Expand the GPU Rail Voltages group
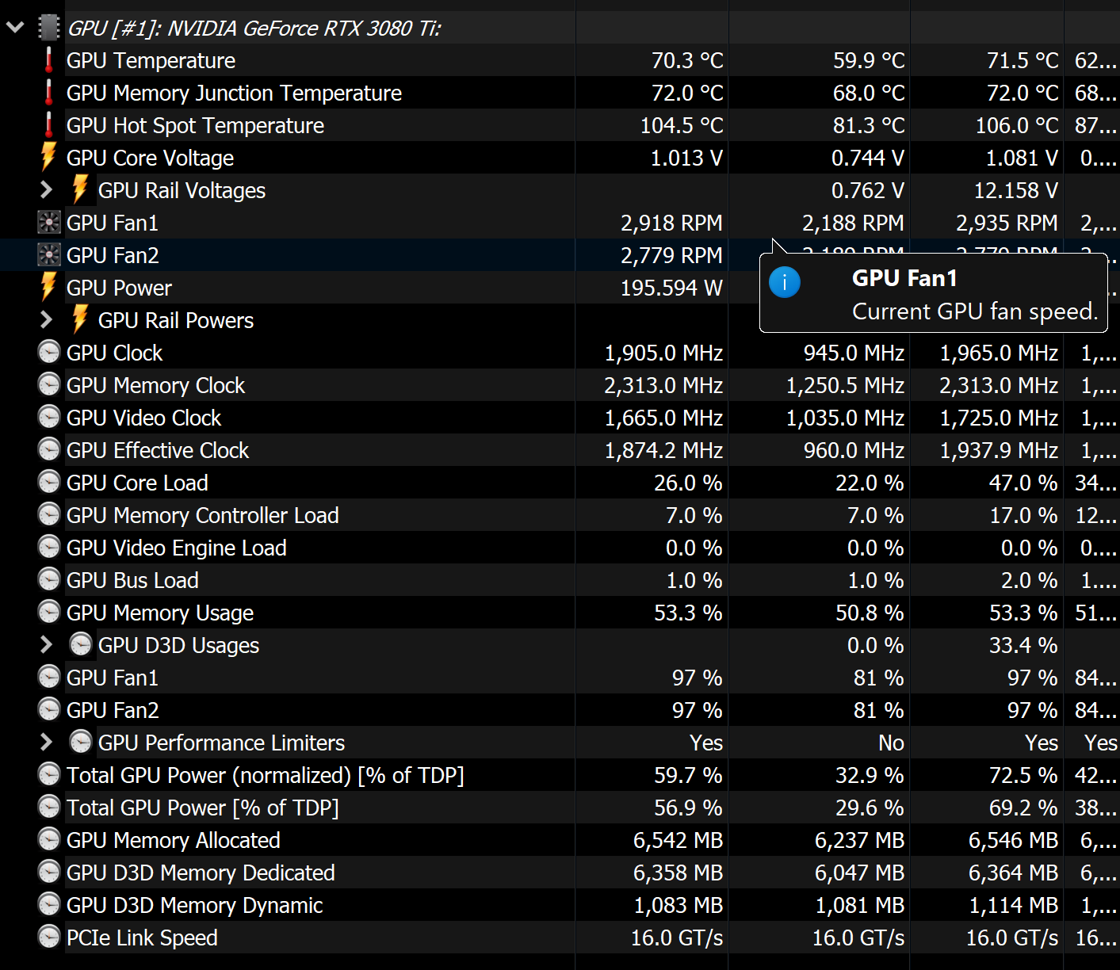 pos(46,190)
